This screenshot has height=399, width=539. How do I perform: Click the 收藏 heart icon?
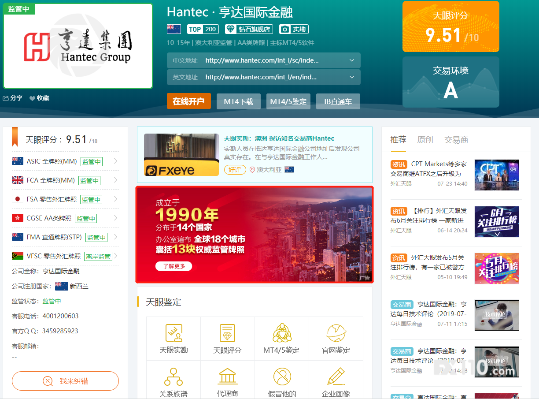pos(32,98)
